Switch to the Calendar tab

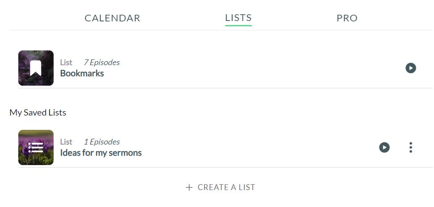(112, 18)
